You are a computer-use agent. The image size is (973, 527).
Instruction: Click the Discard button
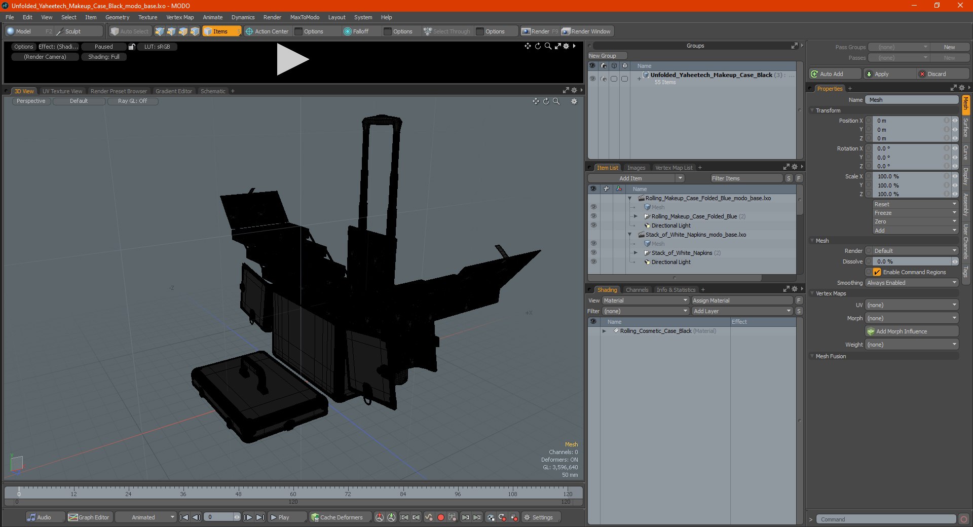943,74
